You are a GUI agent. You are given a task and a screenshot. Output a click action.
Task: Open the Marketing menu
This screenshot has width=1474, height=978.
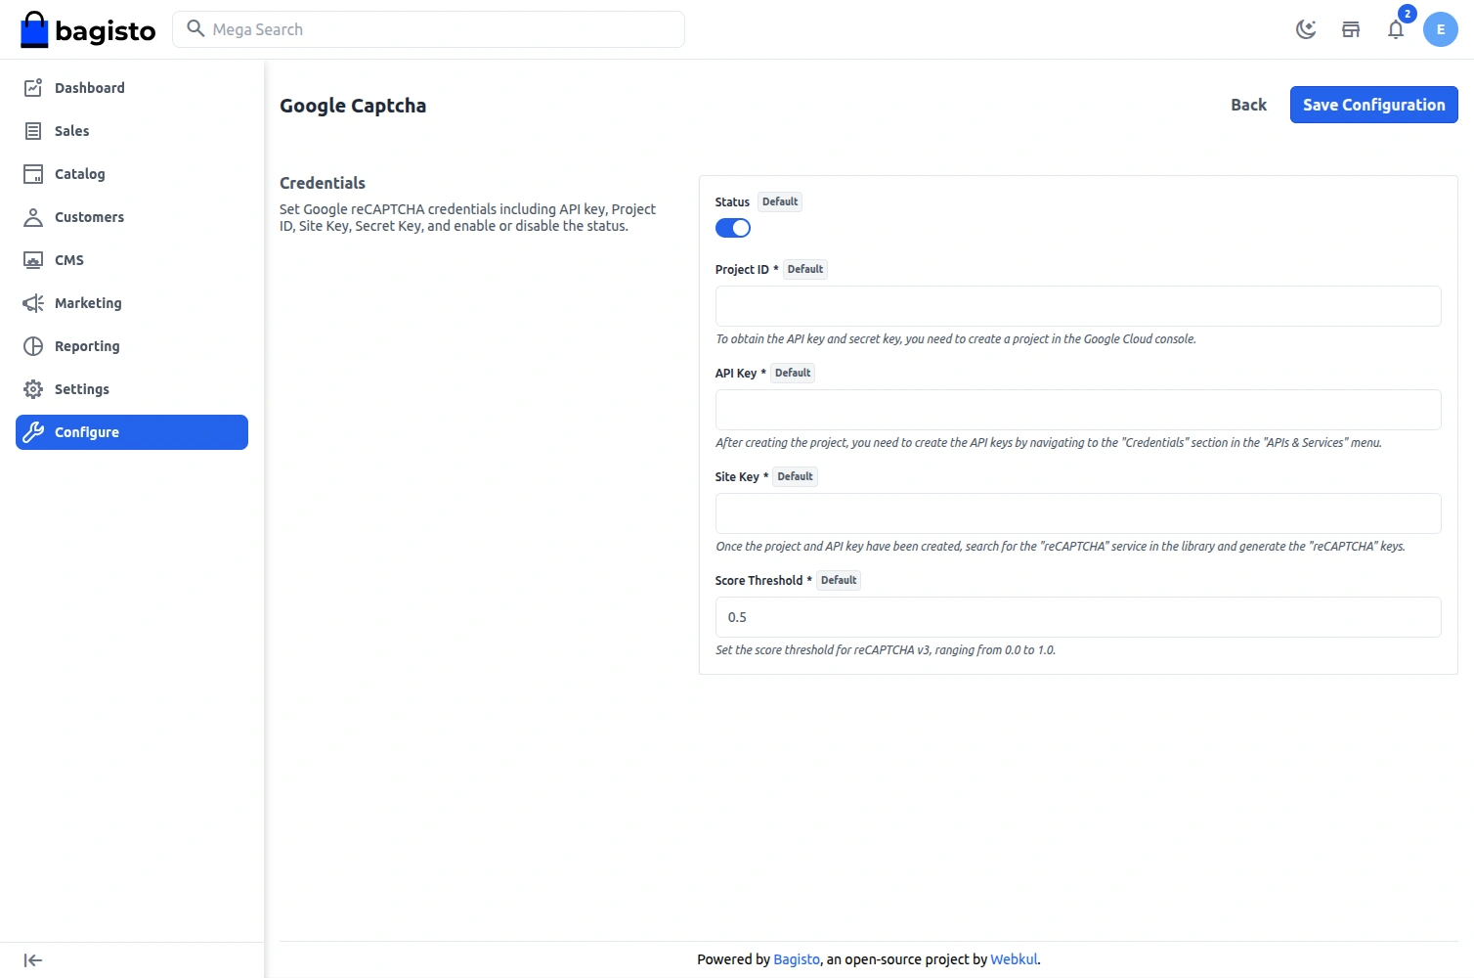coord(88,303)
